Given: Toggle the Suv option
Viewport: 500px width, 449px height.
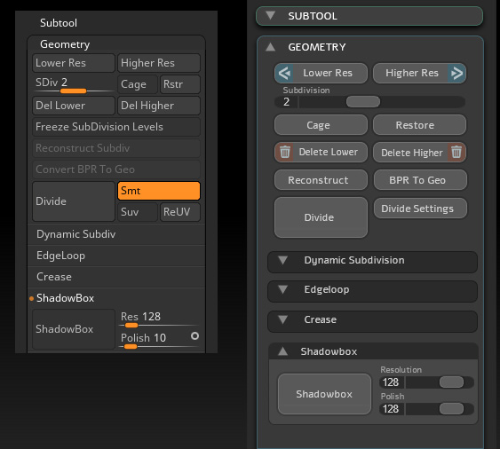Looking at the screenshot, I should point(137,212).
